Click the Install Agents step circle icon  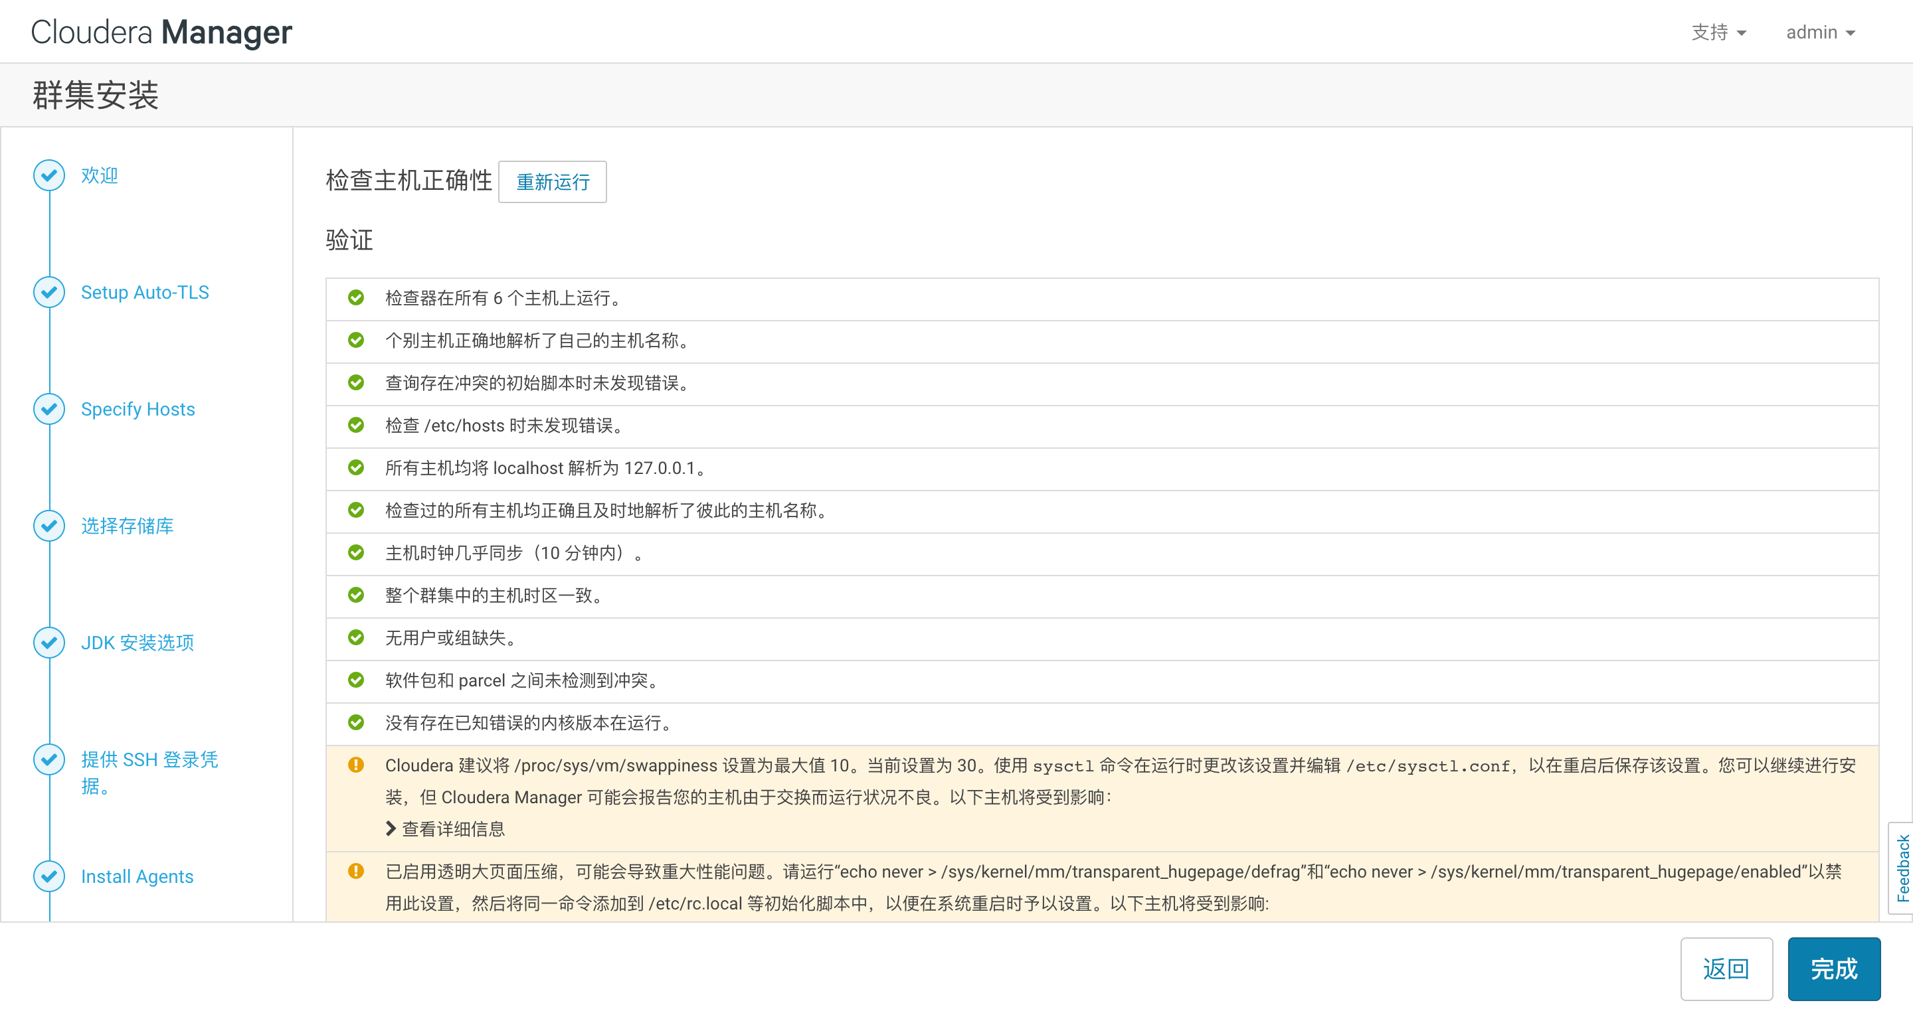coord(49,876)
